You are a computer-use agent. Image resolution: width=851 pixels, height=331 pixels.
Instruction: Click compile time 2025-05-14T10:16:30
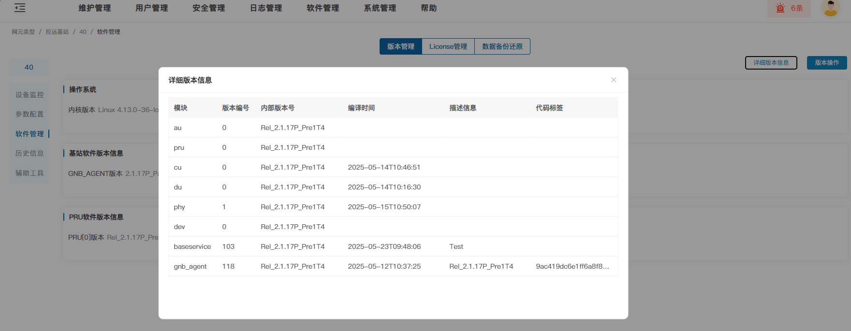(x=384, y=187)
